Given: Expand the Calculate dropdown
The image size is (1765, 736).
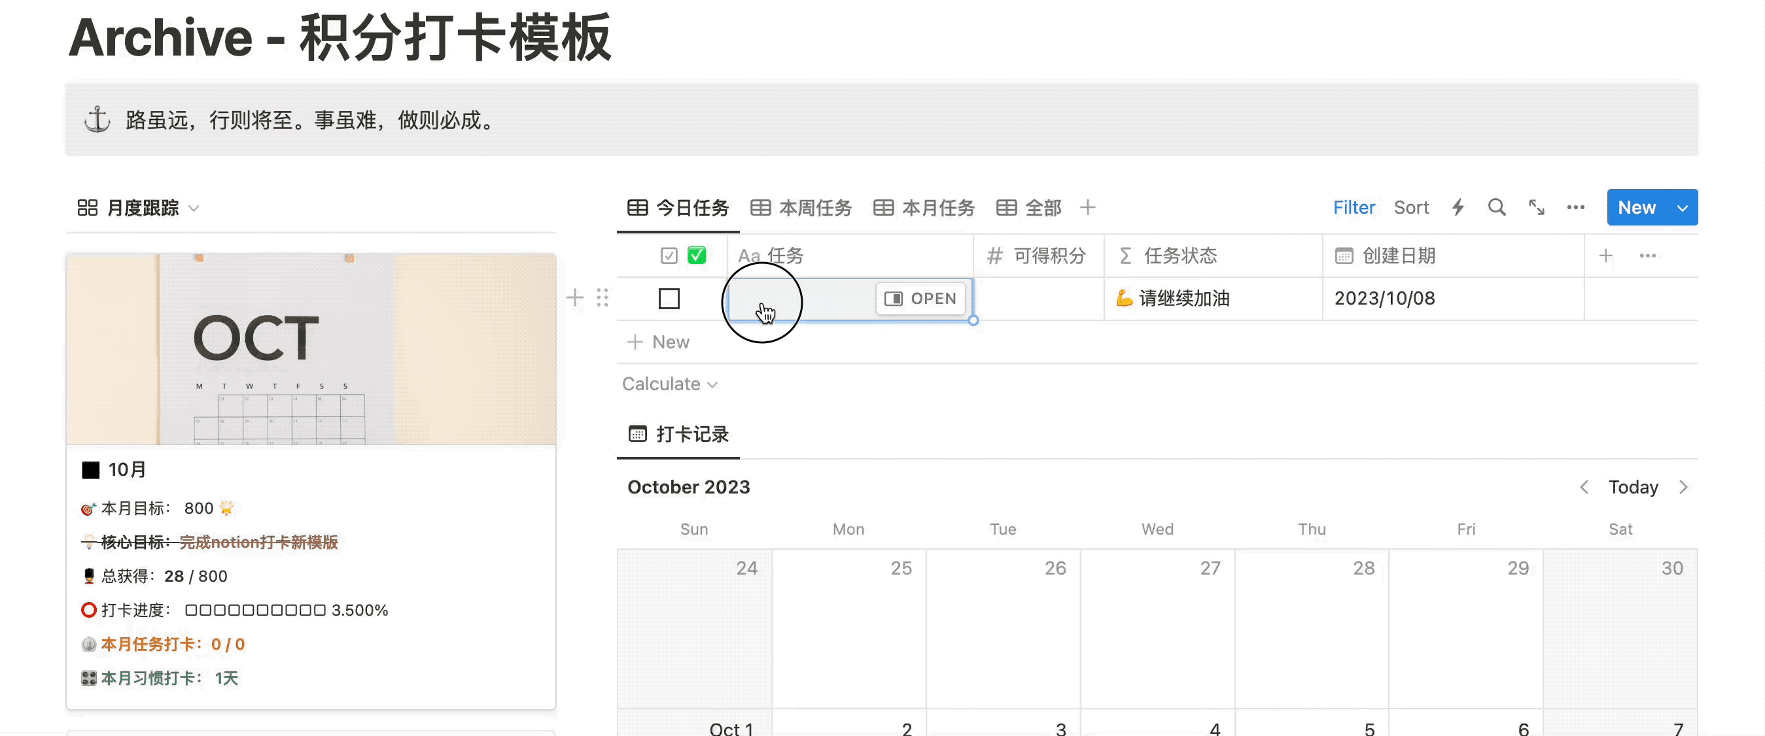Looking at the screenshot, I should pyautogui.click(x=670, y=384).
